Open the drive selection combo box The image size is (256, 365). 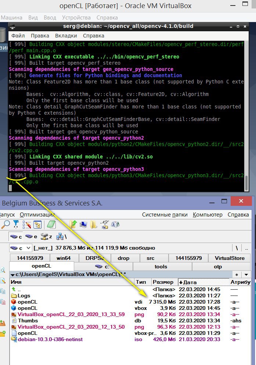pyautogui.click(x=21, y=248)
